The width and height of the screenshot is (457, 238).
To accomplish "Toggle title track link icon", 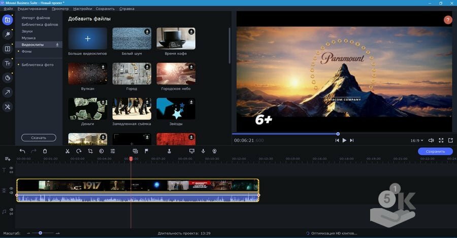I will (x=11, y=172).
